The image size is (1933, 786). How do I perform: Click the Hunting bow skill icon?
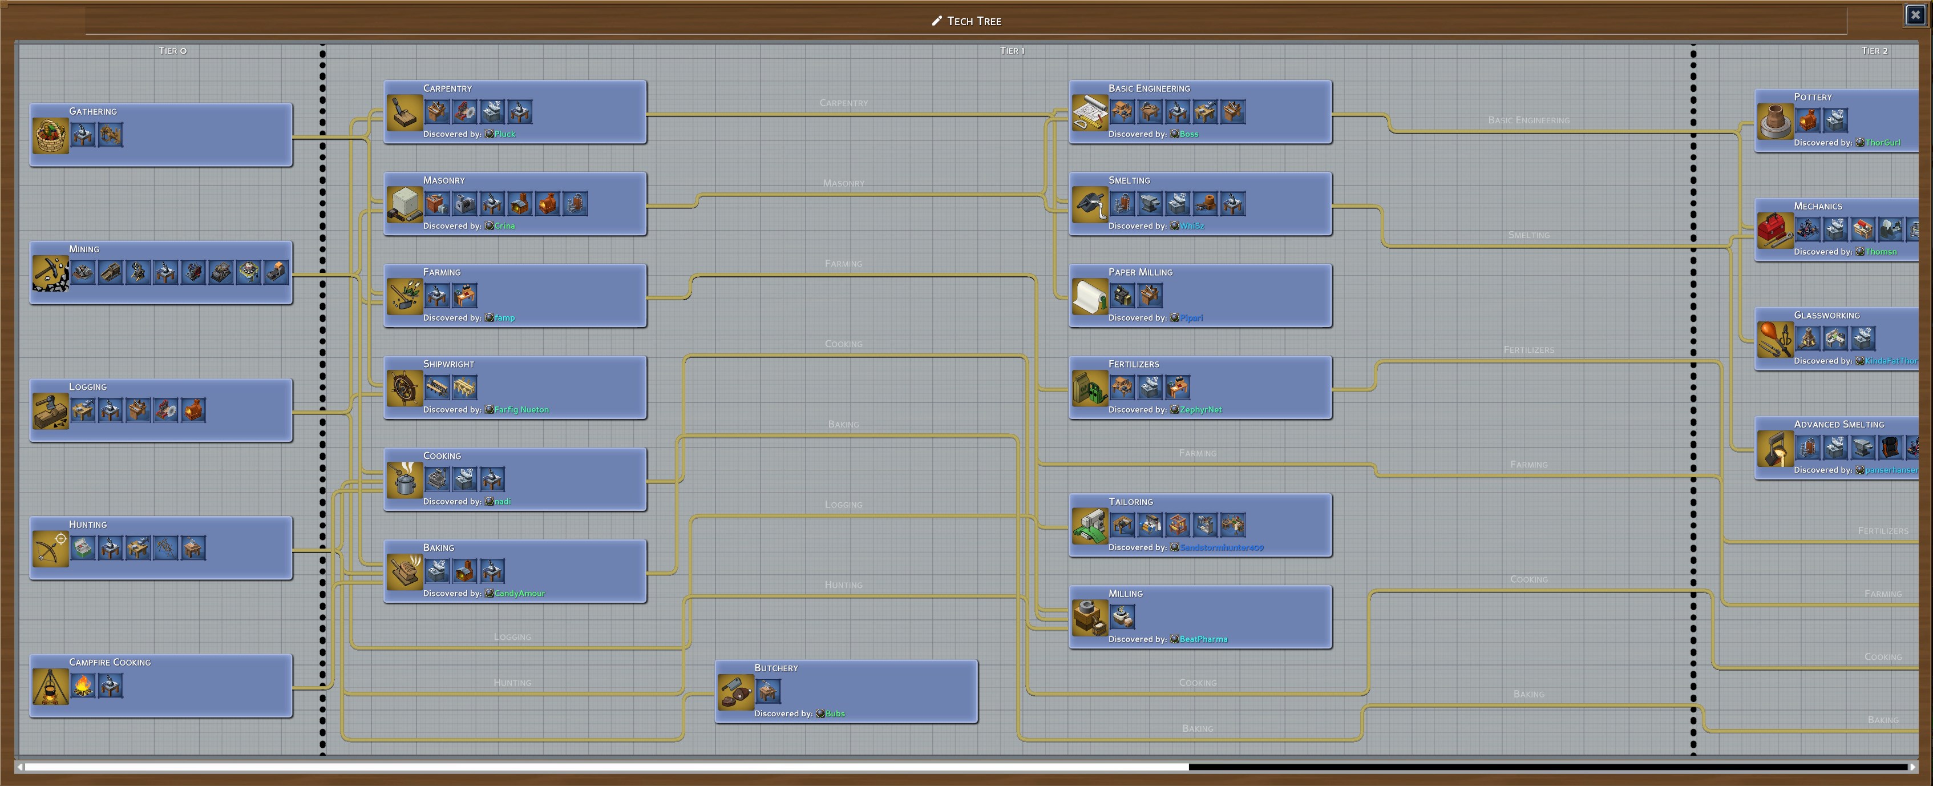tap(50, 549)
